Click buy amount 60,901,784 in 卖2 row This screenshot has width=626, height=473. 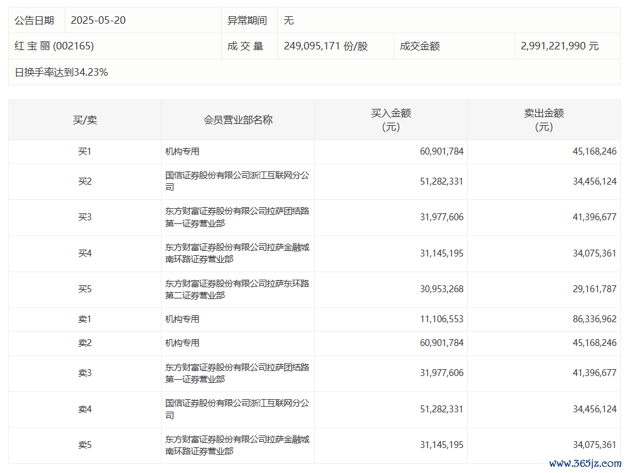[441, 343]
